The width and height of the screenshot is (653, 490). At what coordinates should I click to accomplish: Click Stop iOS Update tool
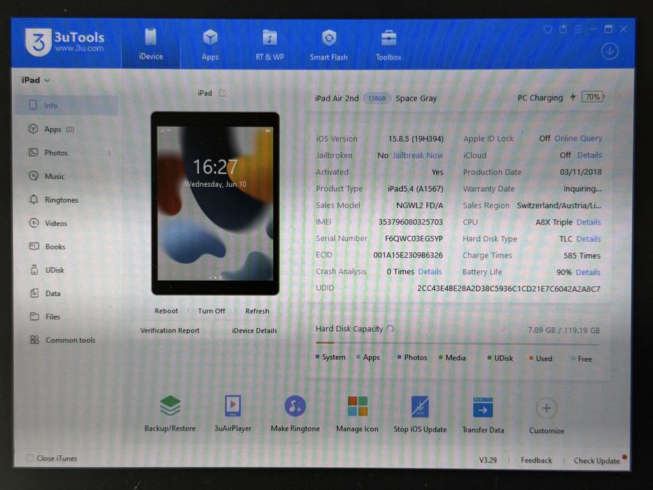420,414
